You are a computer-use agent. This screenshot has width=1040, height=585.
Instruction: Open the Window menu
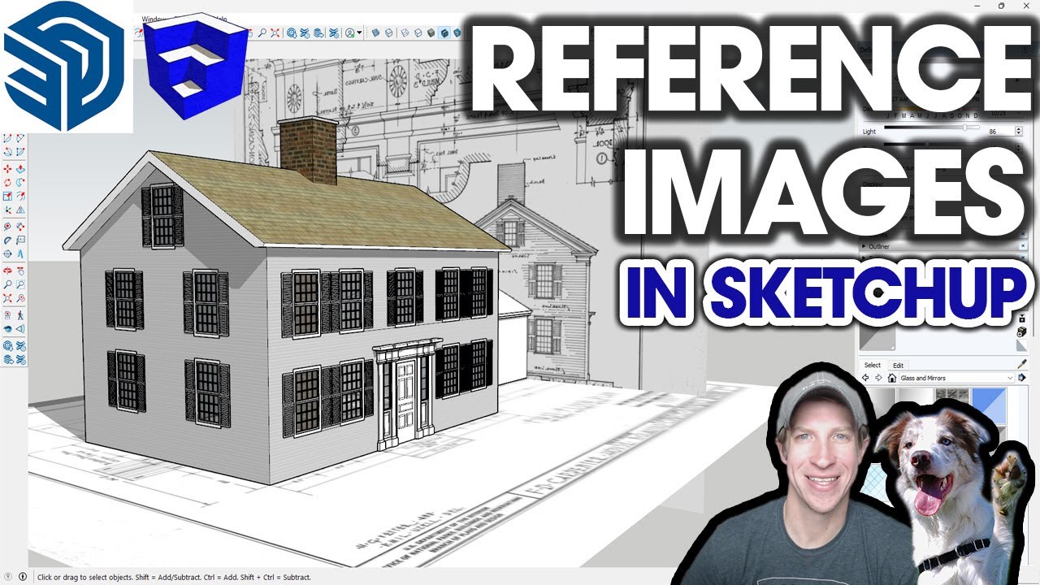(153, 19)
